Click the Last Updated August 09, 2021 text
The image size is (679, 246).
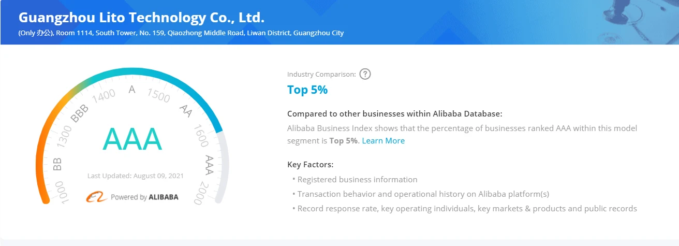pyautogui.click(x=135, y=176)
